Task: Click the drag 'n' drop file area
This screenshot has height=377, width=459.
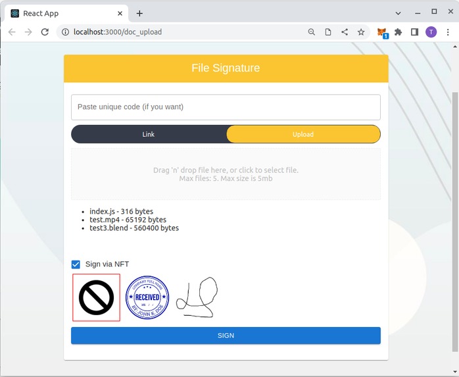Action: pyautogui.click(x=226, y=174)
